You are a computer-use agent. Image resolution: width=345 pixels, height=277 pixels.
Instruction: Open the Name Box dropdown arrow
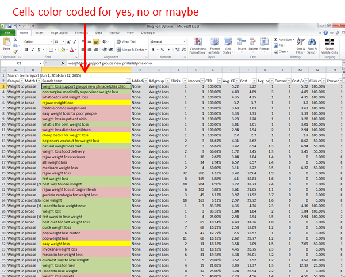(x=41, y=63)
